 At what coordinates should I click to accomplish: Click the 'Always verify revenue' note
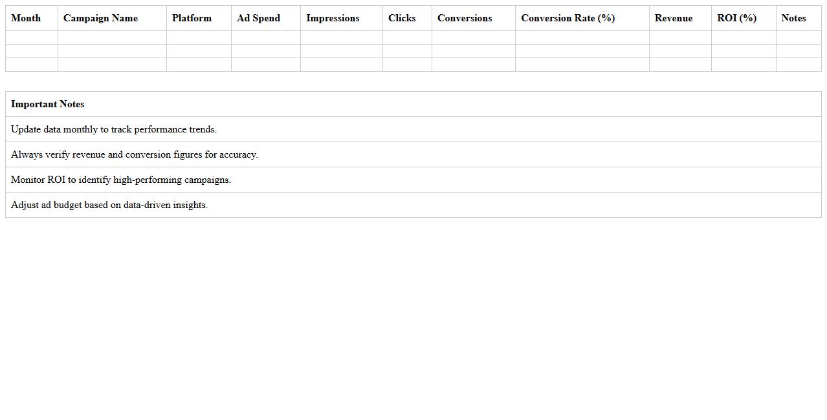click(x=135, y=154)
